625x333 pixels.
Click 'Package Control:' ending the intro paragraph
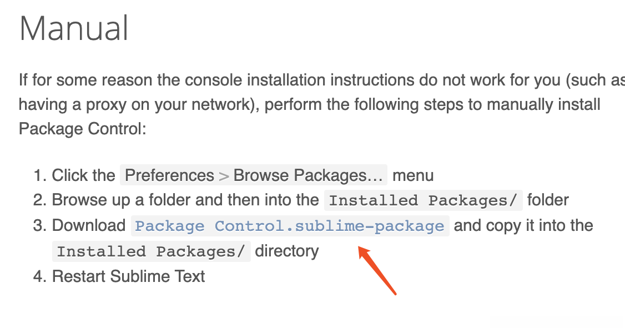point(82,129)
